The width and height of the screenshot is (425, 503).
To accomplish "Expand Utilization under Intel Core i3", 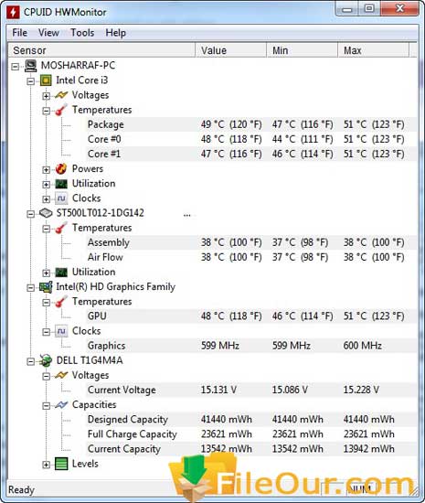I will point(46,185).
